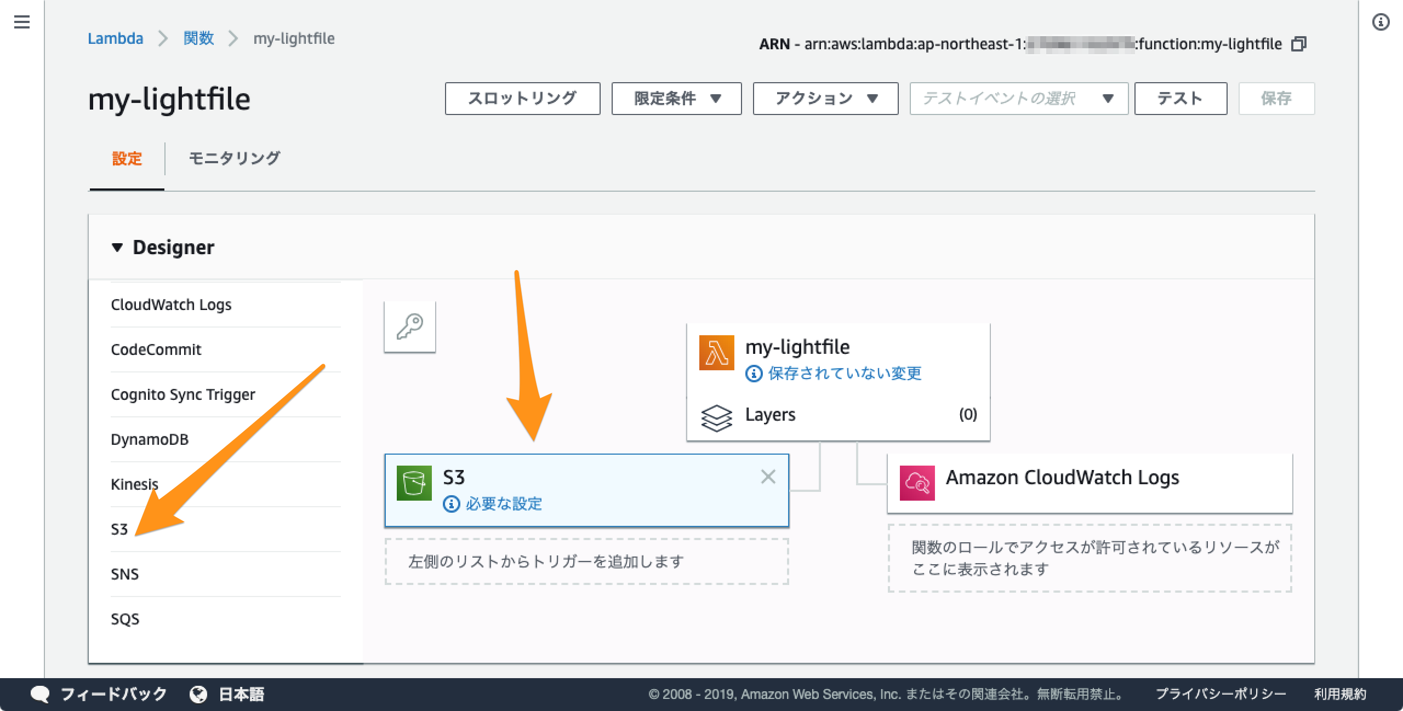
Task: Click the info panel icon at top right
Action: [1381, 22]
